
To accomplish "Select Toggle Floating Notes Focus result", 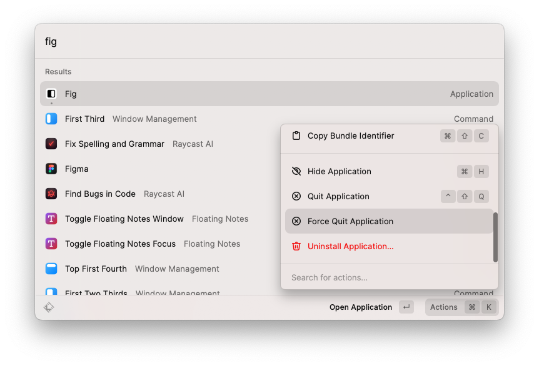I will pos(160,244).
